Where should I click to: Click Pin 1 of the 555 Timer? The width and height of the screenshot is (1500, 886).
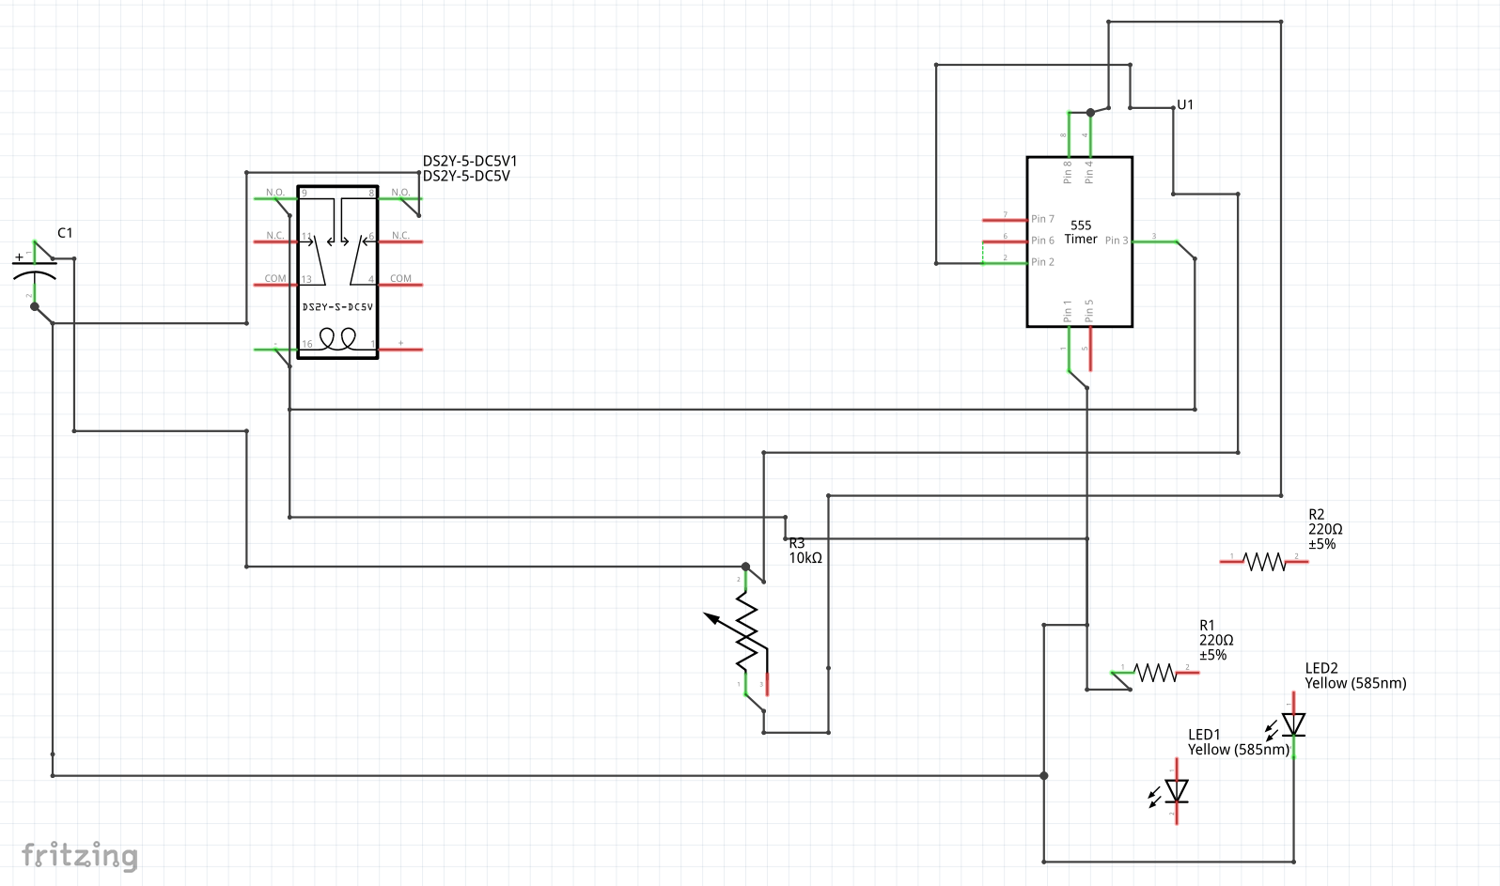pos(1069,350)
